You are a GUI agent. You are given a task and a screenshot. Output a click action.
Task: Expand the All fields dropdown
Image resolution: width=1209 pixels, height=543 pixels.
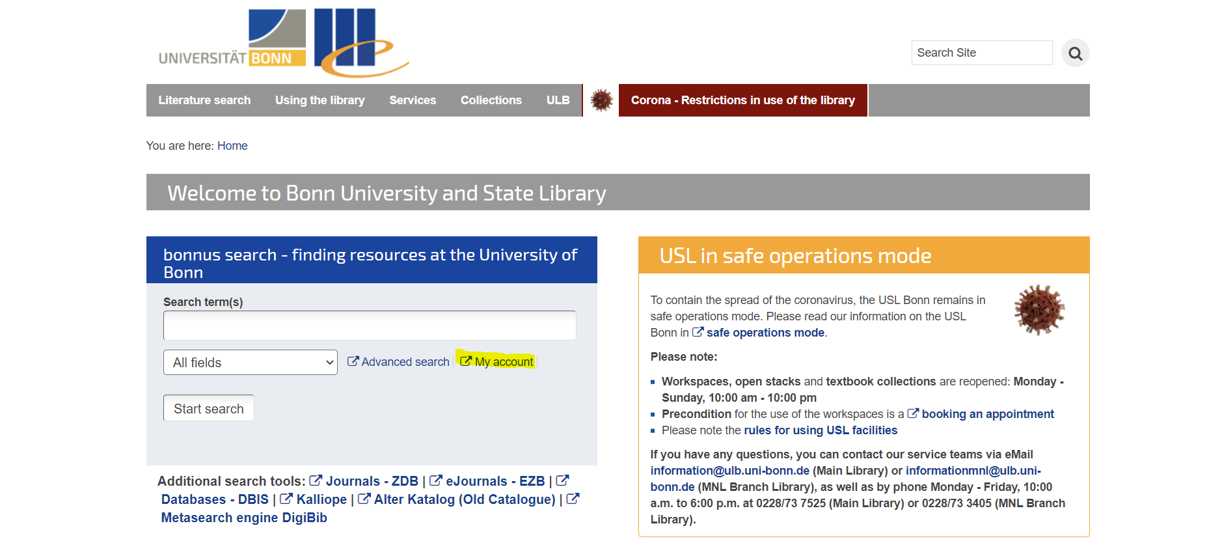pos(251,363)
